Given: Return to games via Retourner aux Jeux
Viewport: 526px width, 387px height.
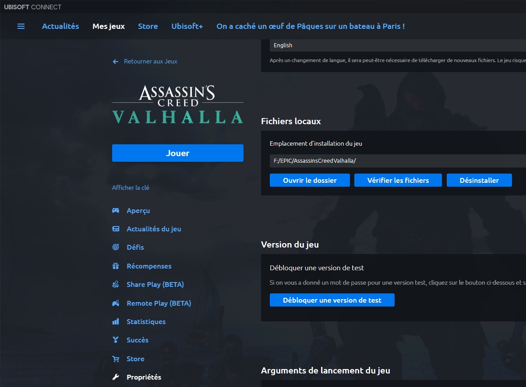Looking at the screenshot, I should coord(151,62).
